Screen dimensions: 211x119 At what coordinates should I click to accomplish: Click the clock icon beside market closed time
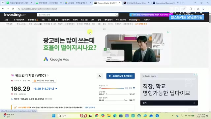[x=12, y=94]
